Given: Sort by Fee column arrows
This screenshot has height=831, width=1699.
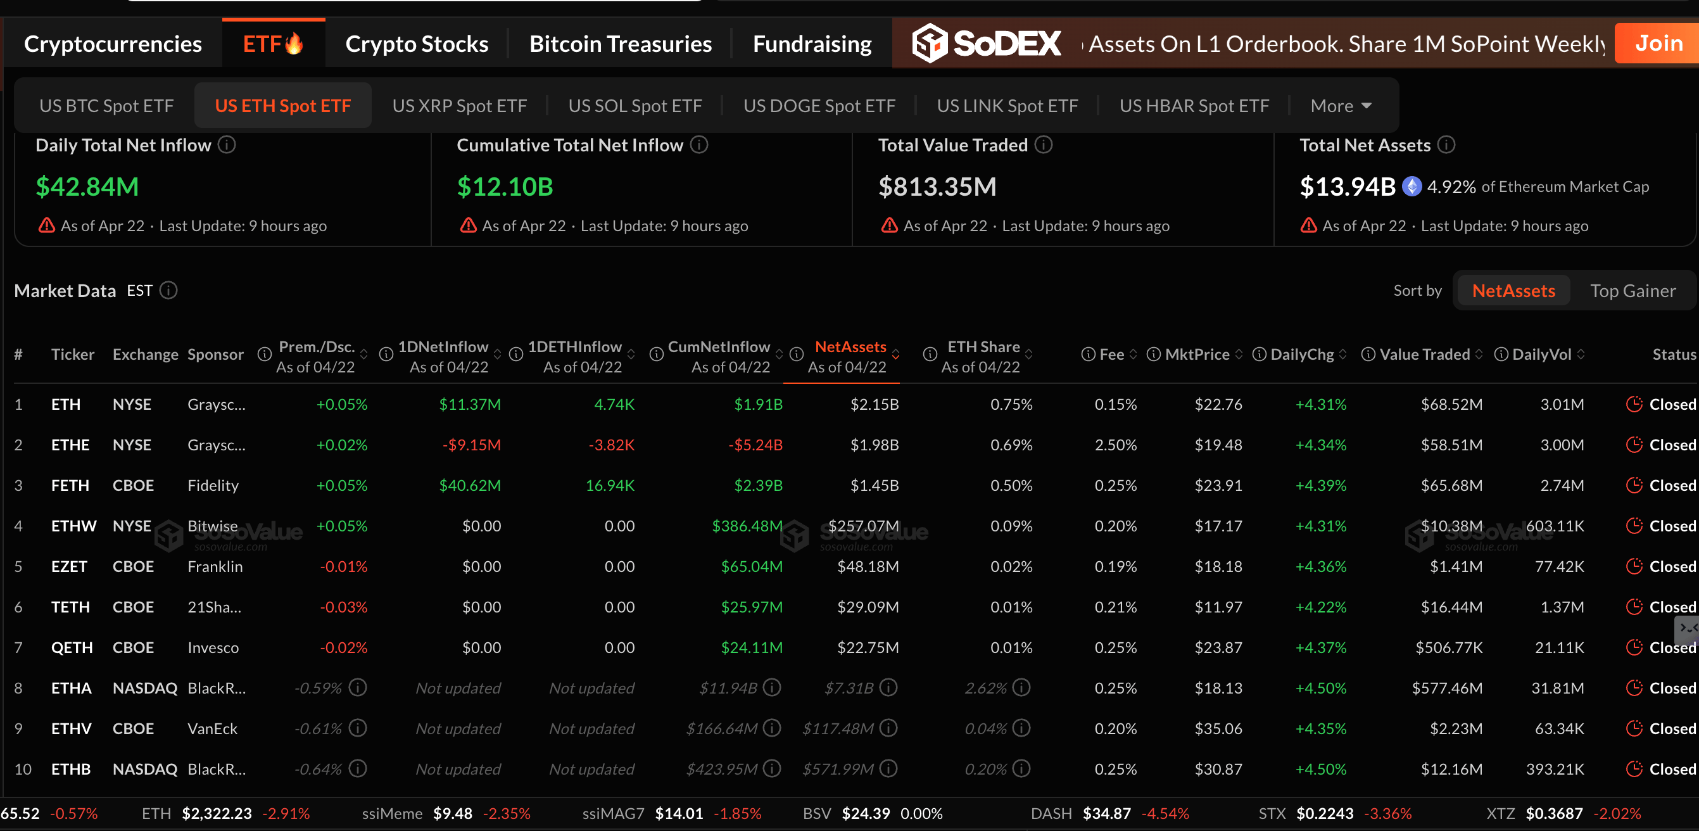Looking at the screenshot, I should coord(1133,355).
